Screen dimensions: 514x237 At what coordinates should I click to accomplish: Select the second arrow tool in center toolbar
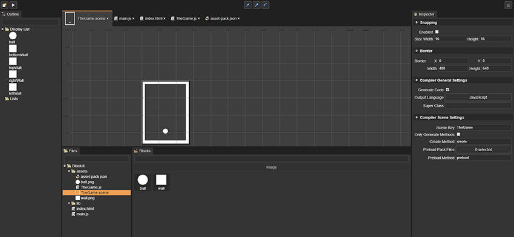pyautogui.click(x=256, y=5)
